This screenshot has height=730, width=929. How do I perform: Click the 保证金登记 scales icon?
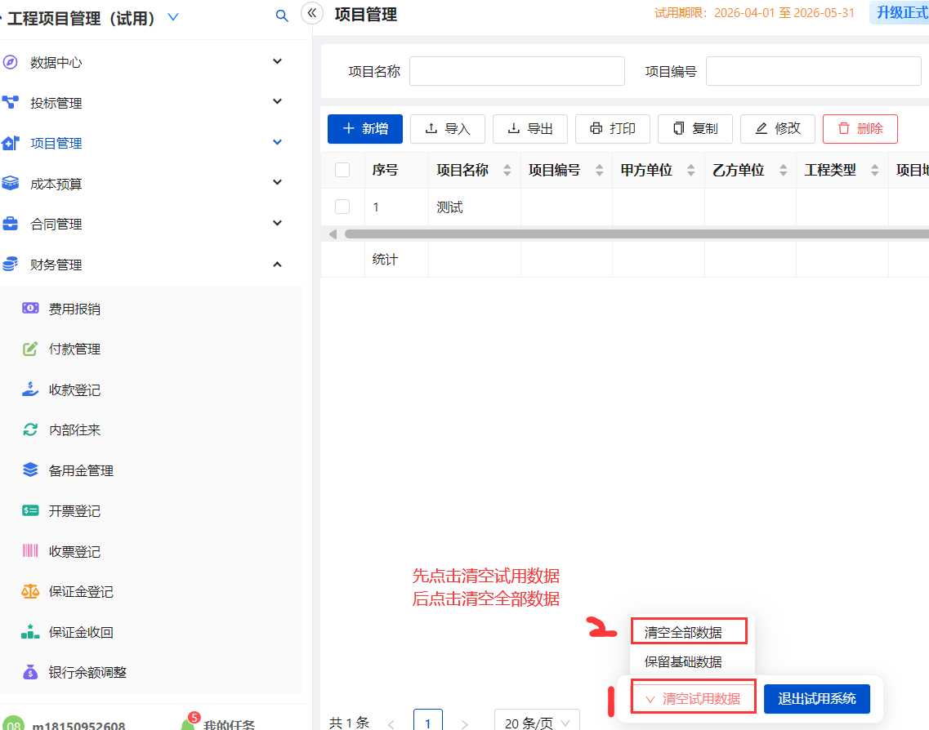click(30, 591)
